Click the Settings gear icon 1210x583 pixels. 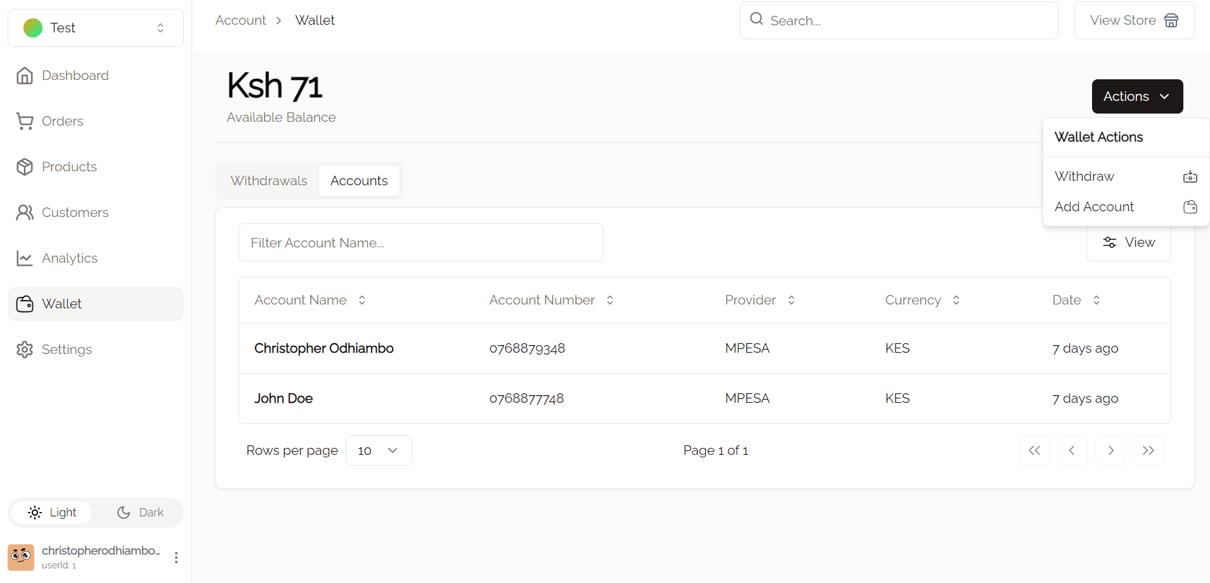25,350
